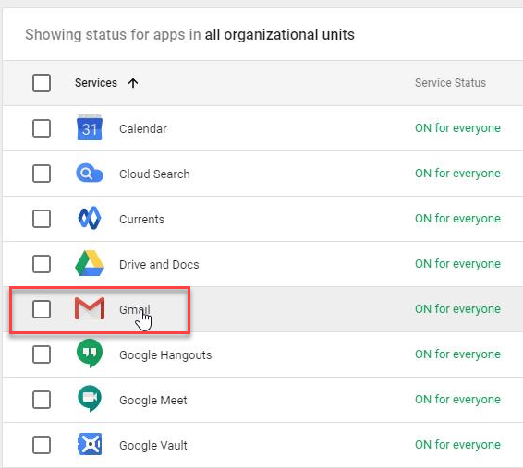Check the Gmail row checkbox

click(42, 309)
